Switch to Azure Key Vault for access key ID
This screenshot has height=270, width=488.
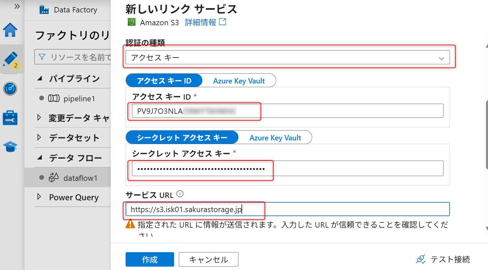click(239, 80)
